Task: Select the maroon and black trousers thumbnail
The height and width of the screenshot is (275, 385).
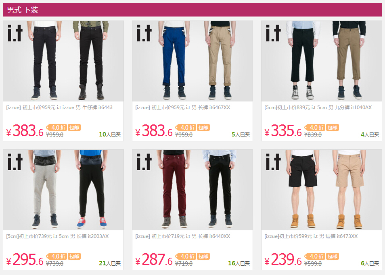Action: (192, 190)
